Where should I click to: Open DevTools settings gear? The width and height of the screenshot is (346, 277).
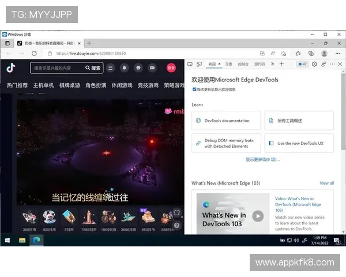[x=314, y=64]
